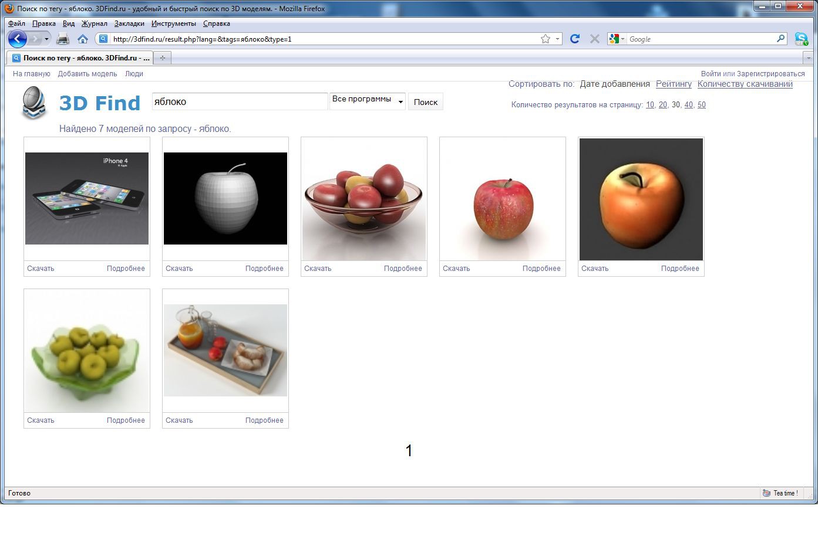
Task: Open the 'Все программы' dropdown
Action: click(367, 101)
